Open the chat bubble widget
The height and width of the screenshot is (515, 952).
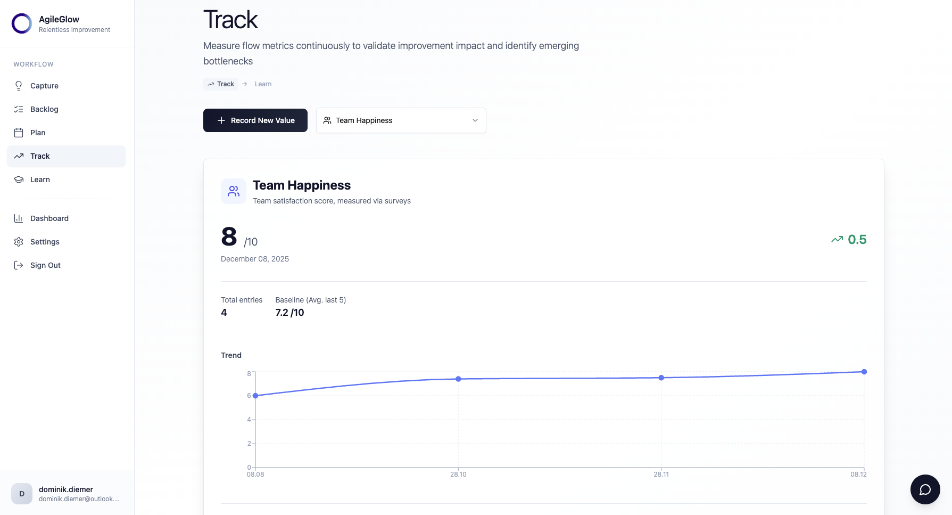coord(925,489)
